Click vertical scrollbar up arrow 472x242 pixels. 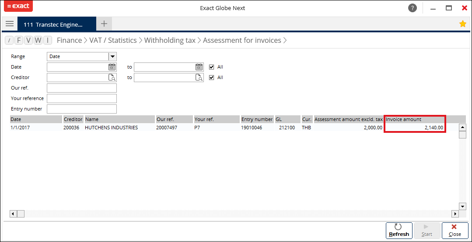click(x=462, y=128)
